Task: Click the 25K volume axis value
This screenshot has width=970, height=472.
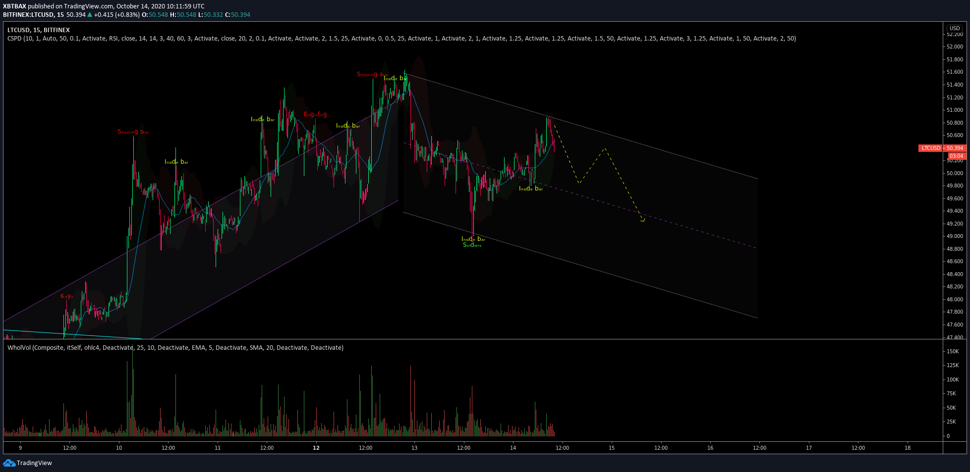Action: click(x=951, y=422)
